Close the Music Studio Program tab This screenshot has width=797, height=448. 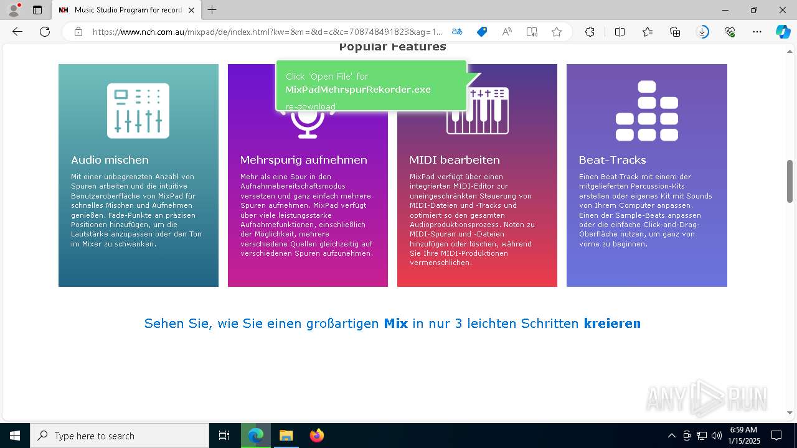tap(191, 10)
